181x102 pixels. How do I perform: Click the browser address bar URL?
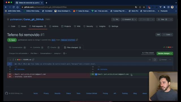45,7
